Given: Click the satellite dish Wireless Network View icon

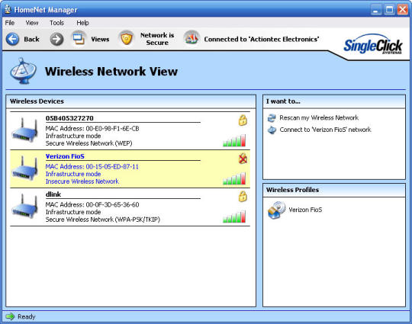Looking at the screenshot, I should 23,71.
